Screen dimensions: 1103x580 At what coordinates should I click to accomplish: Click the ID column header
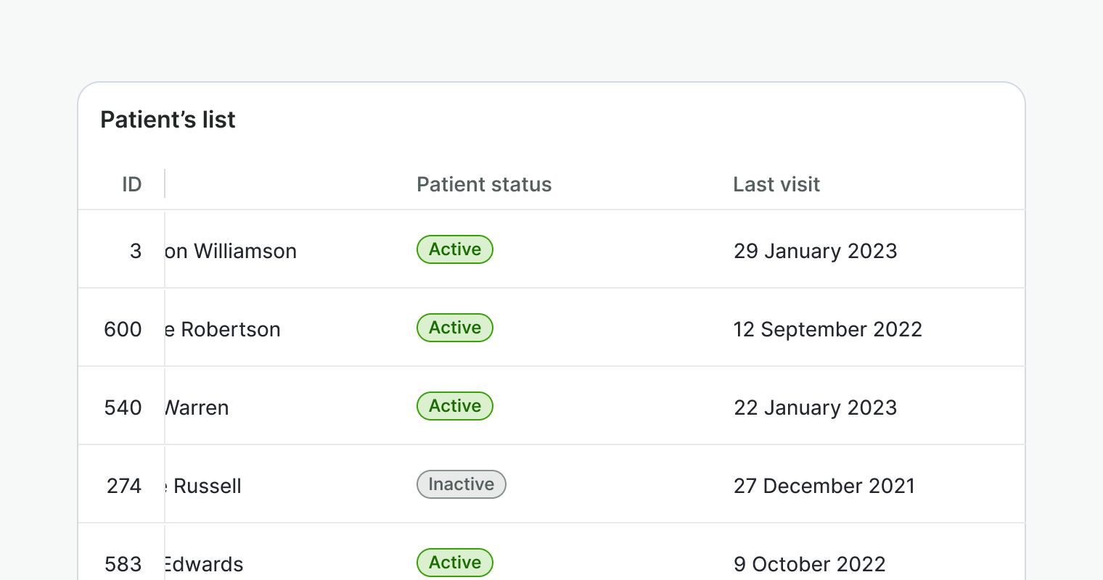(x=131, y=184)
